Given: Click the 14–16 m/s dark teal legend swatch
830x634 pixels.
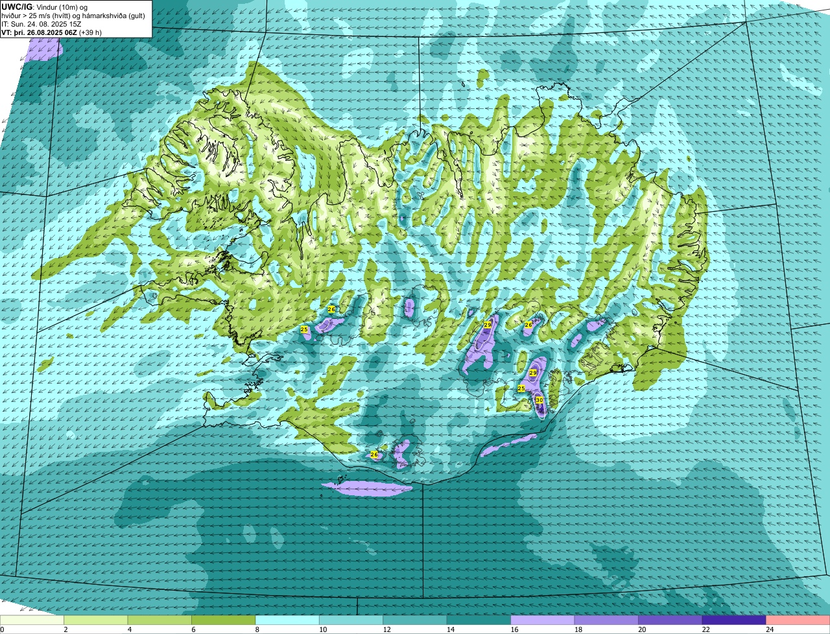Looking at the screenshot, I should 479,620.
